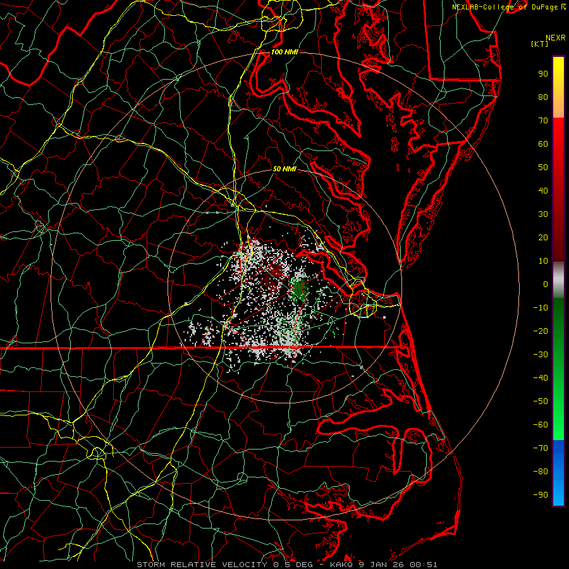Click the 50 value on the velocity scale

coord(543,168)
